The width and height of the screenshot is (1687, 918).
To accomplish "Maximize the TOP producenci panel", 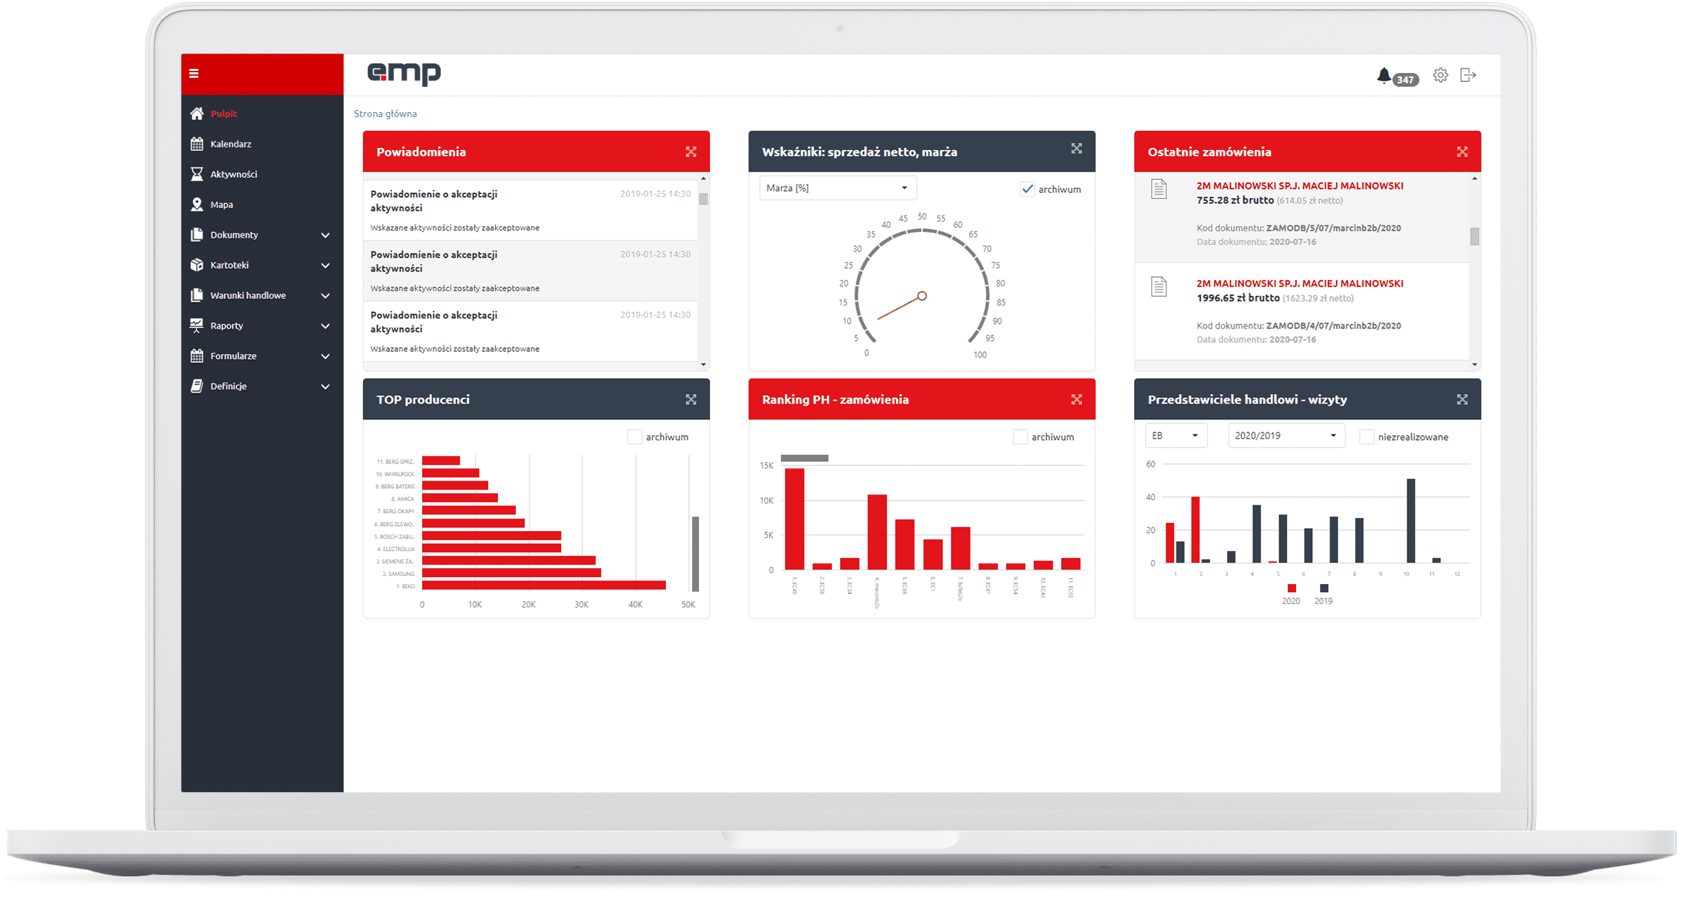I will click(691, 399).
